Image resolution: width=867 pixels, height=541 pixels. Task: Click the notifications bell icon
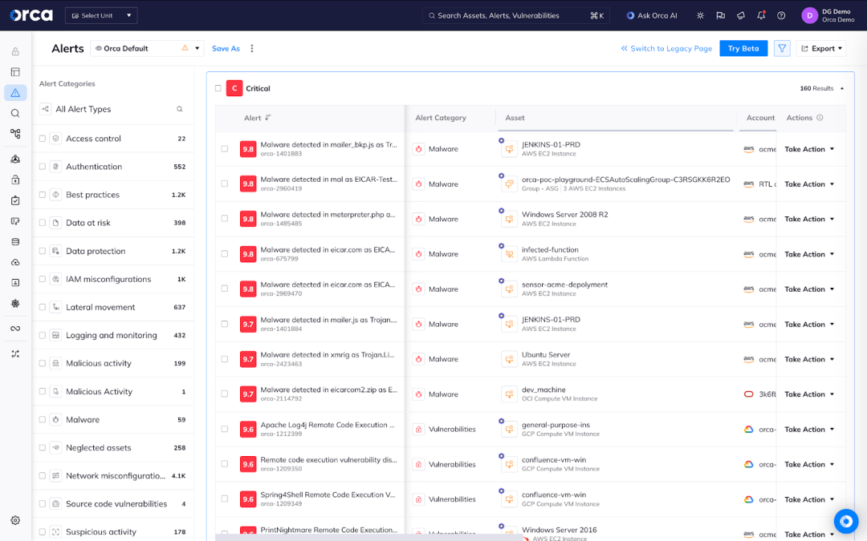[761, 15]
